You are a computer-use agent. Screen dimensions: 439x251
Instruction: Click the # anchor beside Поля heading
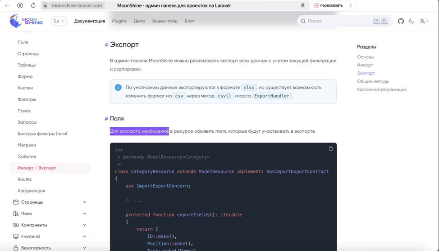pyautogui.click(x=106, y=119)
